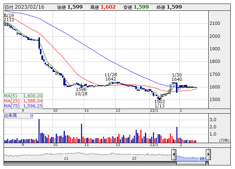Click the 11/28 peak marker of 1642
The width and height of the screenshot is (235, 169).
pyautogui.click(x=110, y=77)
